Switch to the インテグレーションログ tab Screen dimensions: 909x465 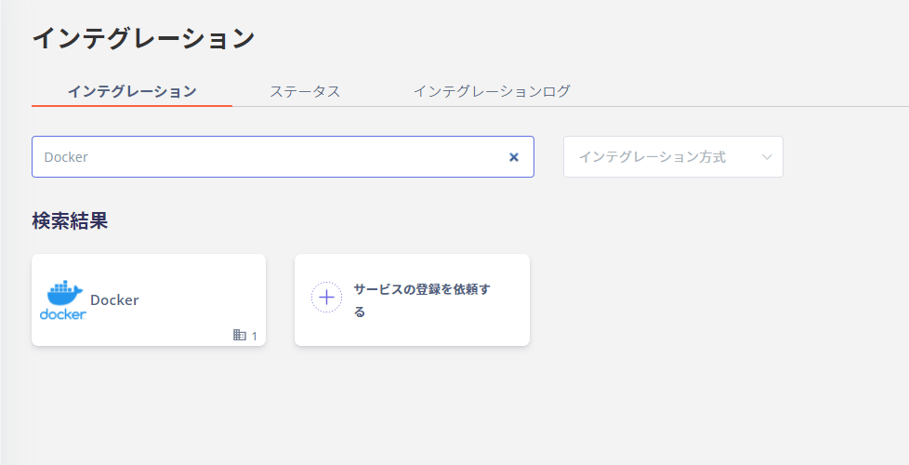tap(492, 91)
